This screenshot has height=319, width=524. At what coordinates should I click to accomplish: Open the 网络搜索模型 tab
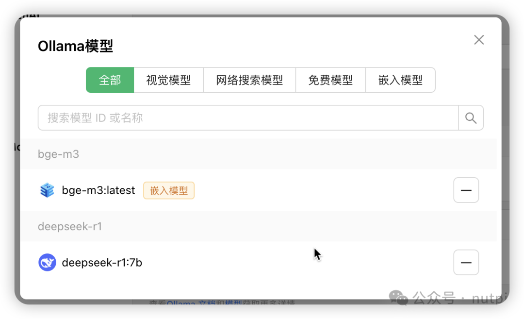[x=249, y=80]
